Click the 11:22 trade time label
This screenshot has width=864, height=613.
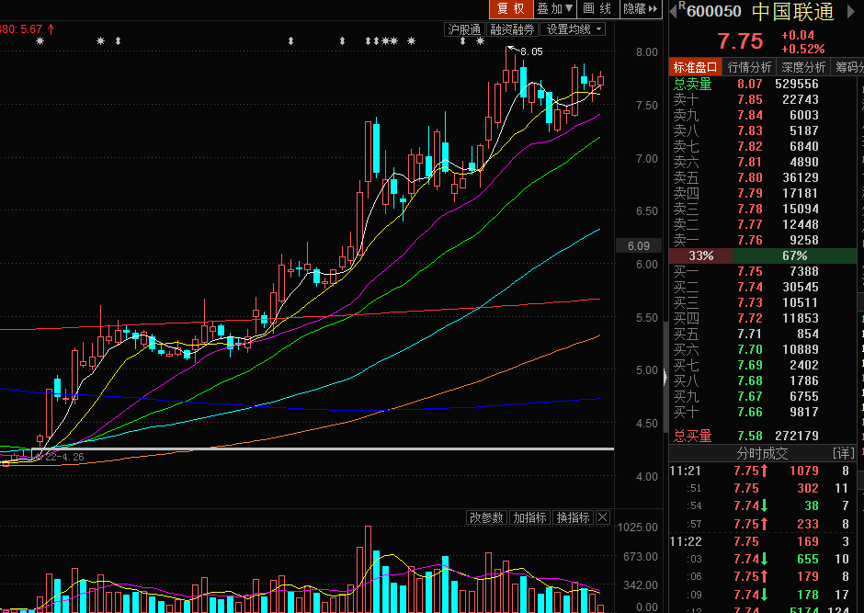point(687,541)
